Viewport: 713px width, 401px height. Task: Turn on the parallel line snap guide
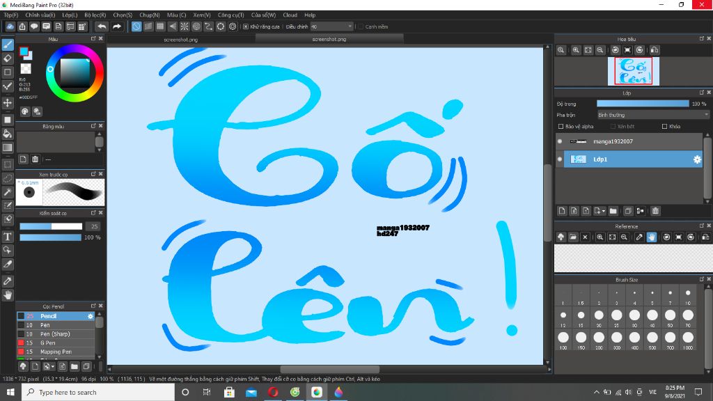tap(148, 26)
